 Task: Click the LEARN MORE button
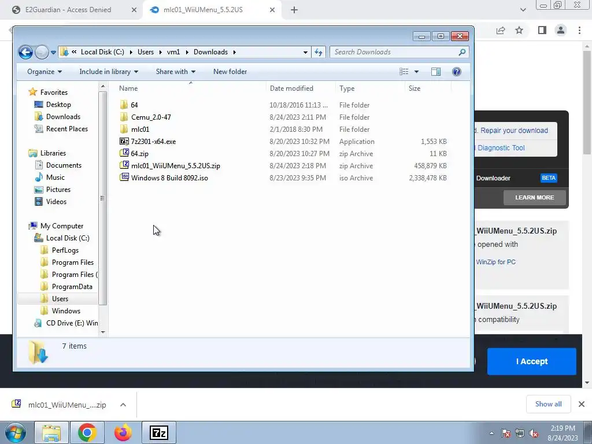534,198
